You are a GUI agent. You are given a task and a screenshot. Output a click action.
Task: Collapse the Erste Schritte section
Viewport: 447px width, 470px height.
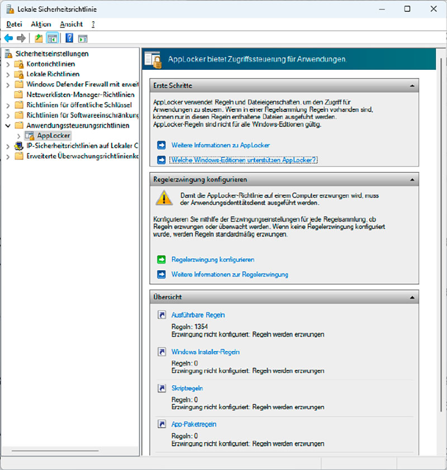(x=412, y=86)
